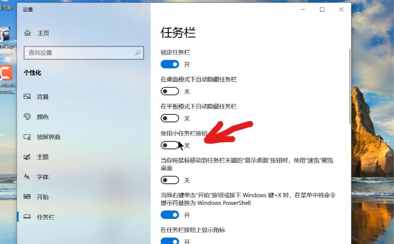Enable the 速览 preview desktop toggle

tap(170, 180)
